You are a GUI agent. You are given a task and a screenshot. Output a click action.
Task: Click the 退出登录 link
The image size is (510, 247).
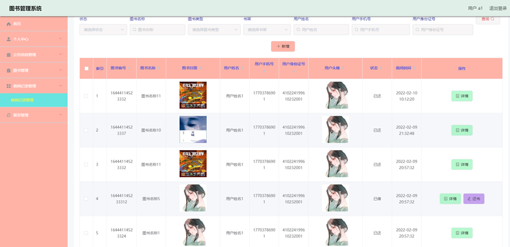point(497,9)
